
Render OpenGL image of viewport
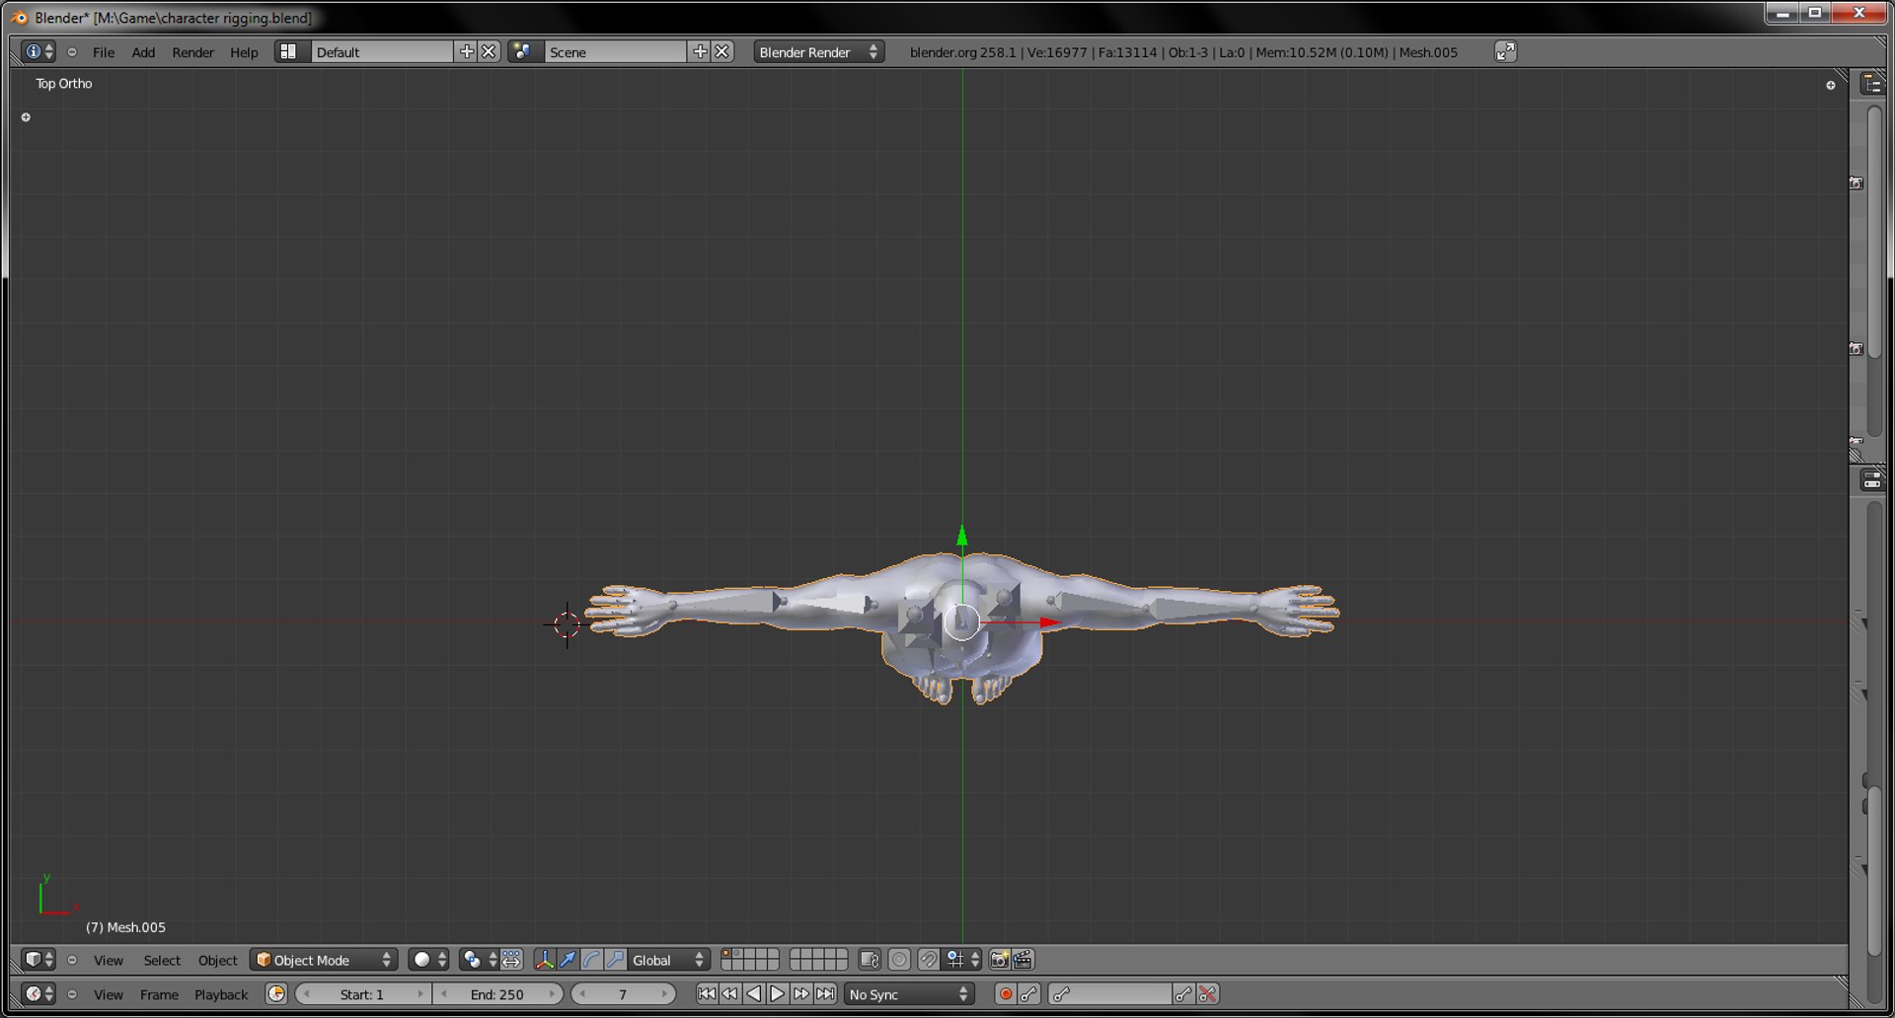pyautogui.click(x=999, y=960)
